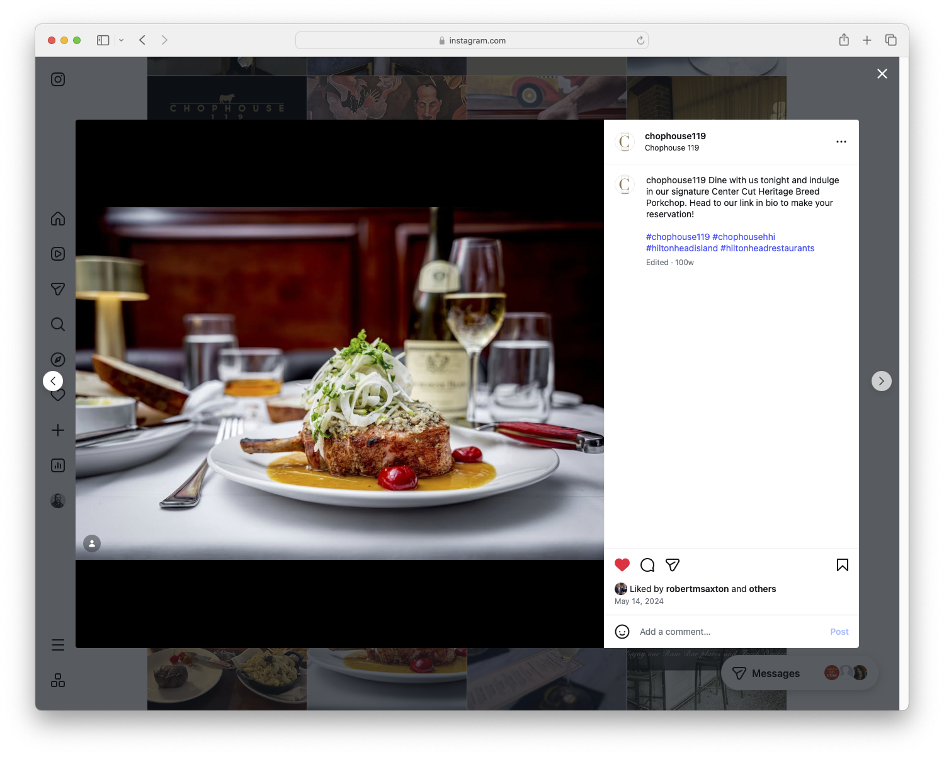The width and height of the screenshot is (944, 757).
Task: Open post options via three-dot menu
Action: coord(841,142)
